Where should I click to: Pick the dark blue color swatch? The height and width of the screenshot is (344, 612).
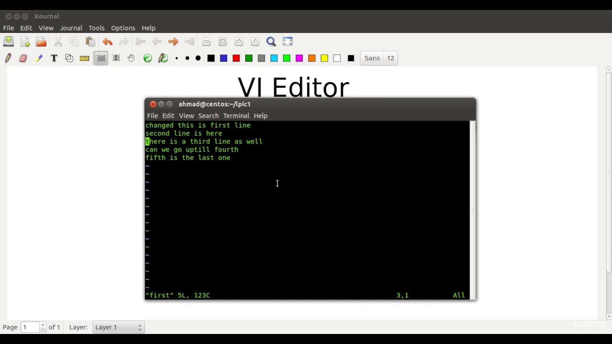[224, 58]
